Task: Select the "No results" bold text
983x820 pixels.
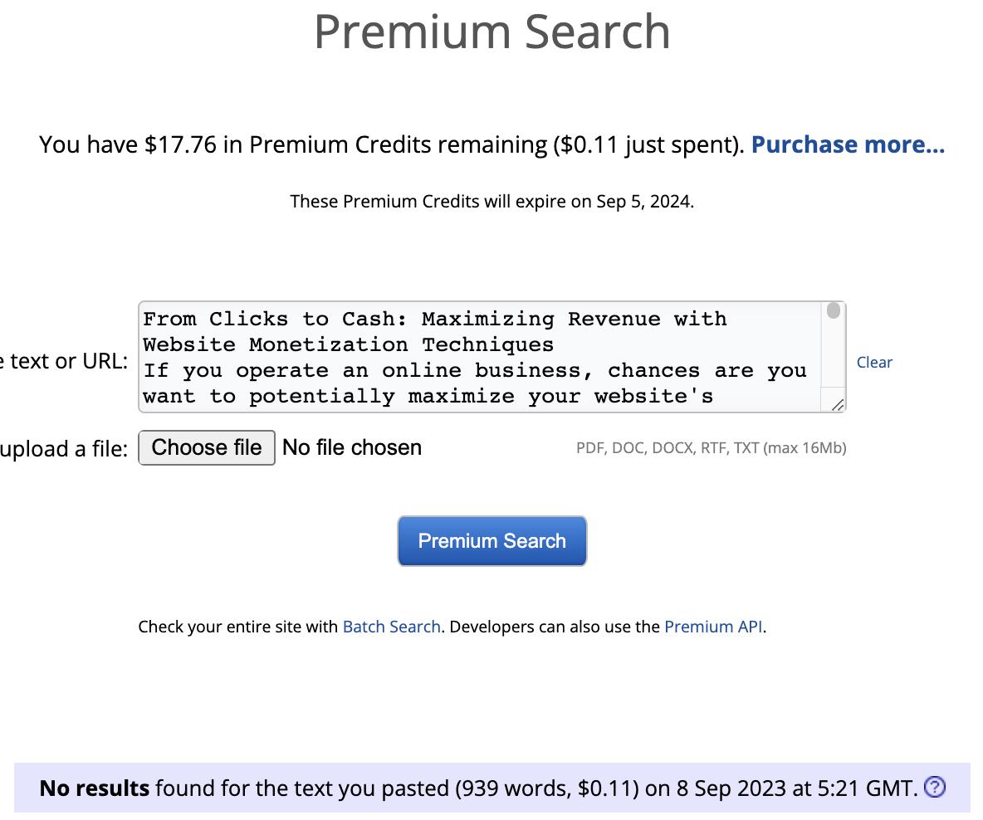Action: (94, 788)
